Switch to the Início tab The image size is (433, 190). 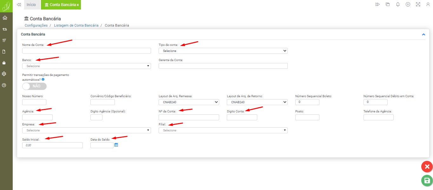31,5
